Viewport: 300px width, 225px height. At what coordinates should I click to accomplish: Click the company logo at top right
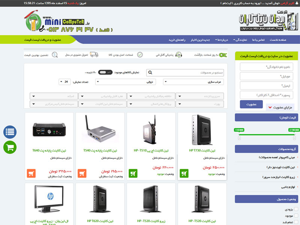[x=268, y=21]
